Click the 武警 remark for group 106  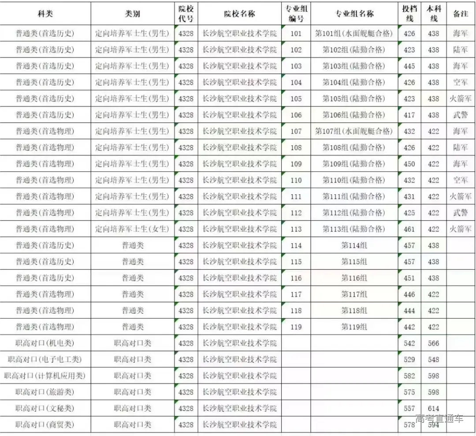click(459, 115)
